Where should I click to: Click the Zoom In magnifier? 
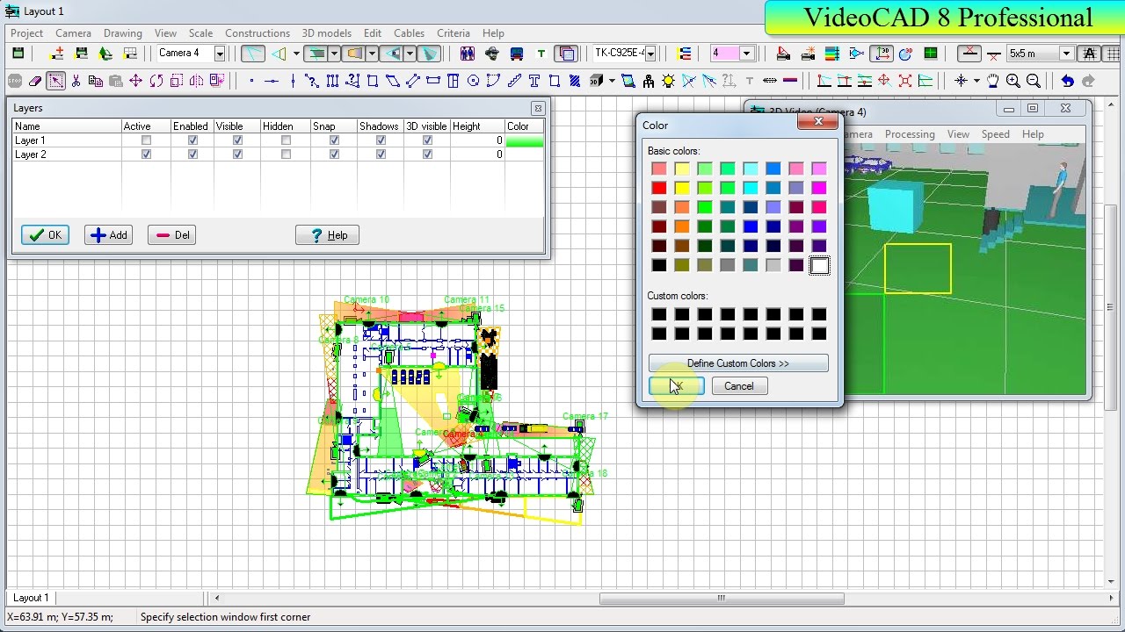coord(1013,81)
